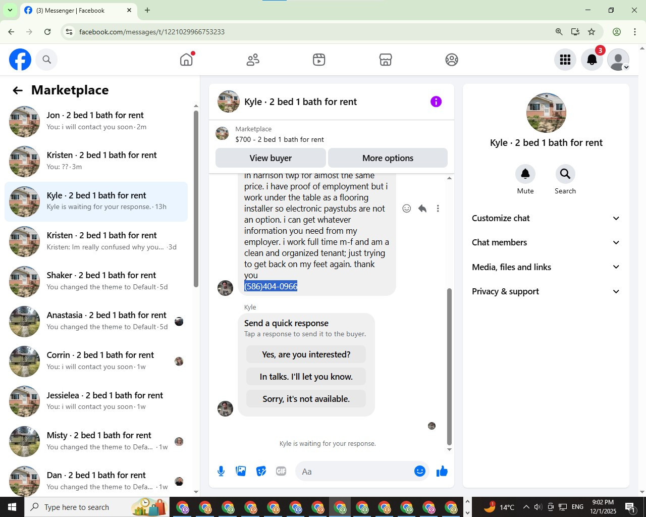
Task: Choose a GIF
Action: click(281, 472)
